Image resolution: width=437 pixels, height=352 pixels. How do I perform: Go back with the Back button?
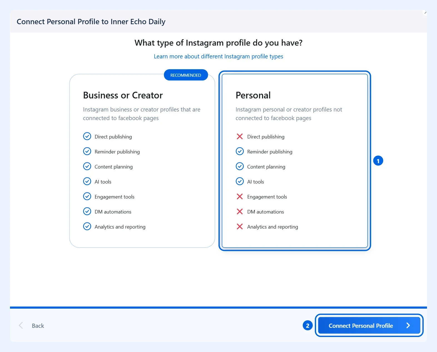[x=31, y=326]
